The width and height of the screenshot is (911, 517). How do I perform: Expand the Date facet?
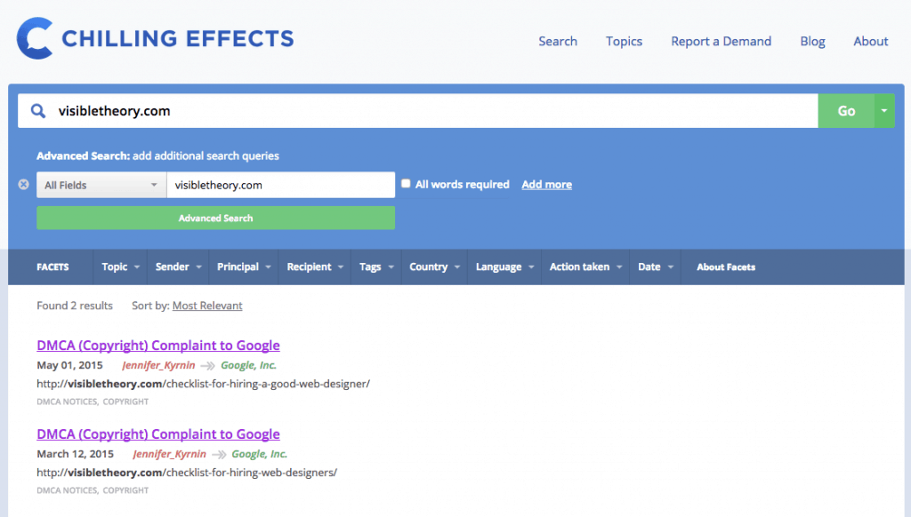[655, 266]
